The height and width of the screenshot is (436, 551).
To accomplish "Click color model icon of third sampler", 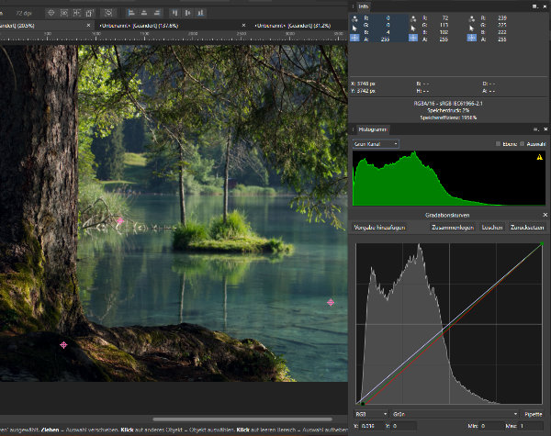I will pyautogui.click(x=472, y=18).
